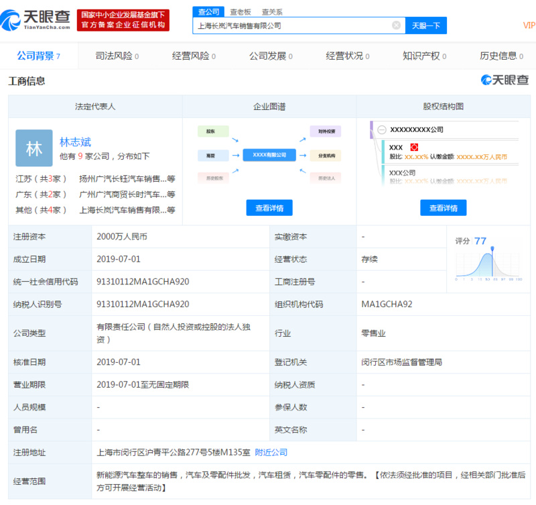Click the 历史法人 node in company graph
Screen dimensions: 536x505
[326, 177]
